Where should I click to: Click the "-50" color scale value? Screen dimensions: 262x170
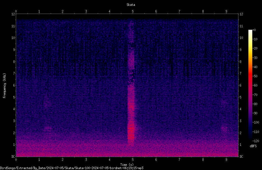[255, 76]
